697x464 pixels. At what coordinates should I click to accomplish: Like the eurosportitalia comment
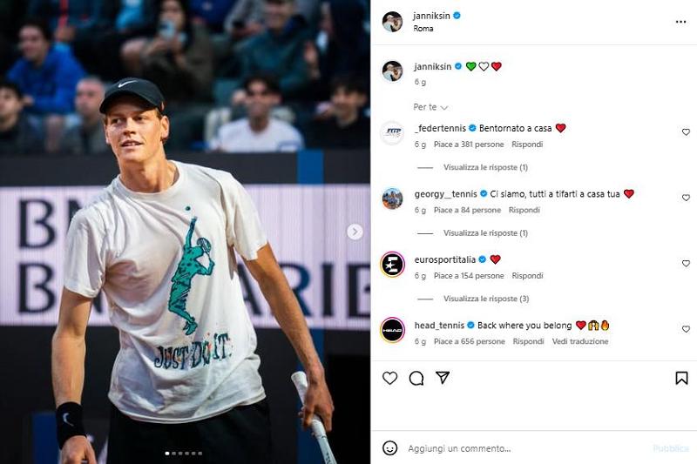point(686,264)
